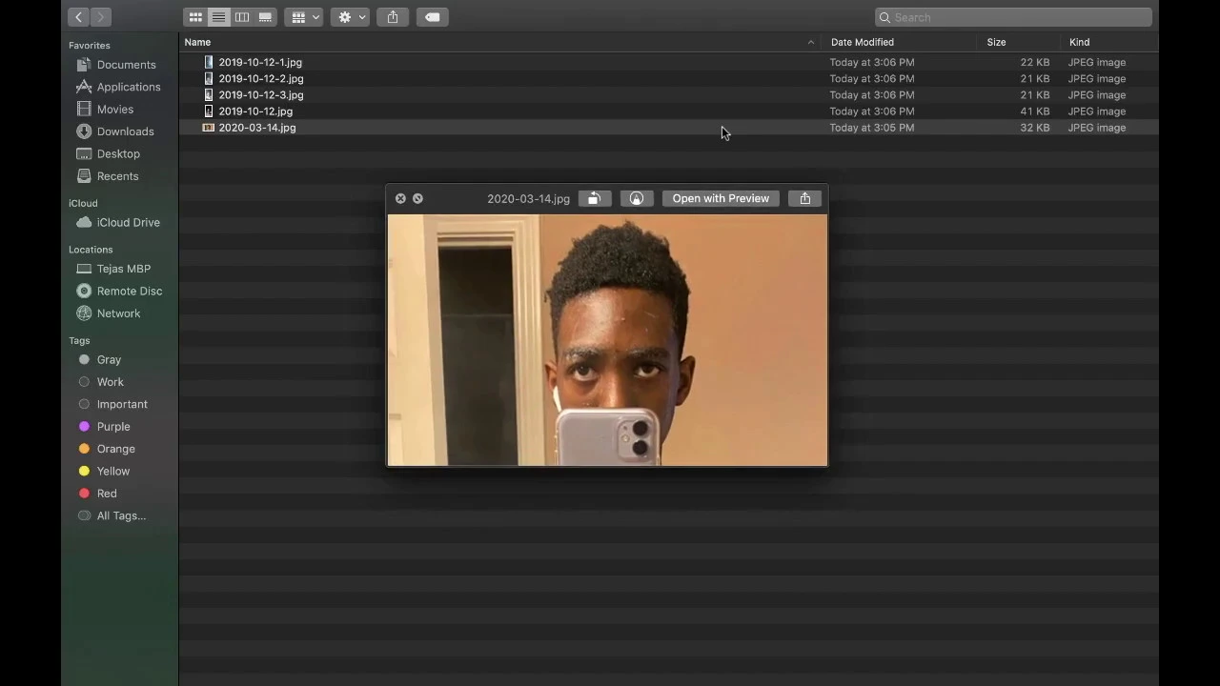The image size is (1220, 686).
Task: Switch to column view in toolbar
Action: [x=242, y=17]
